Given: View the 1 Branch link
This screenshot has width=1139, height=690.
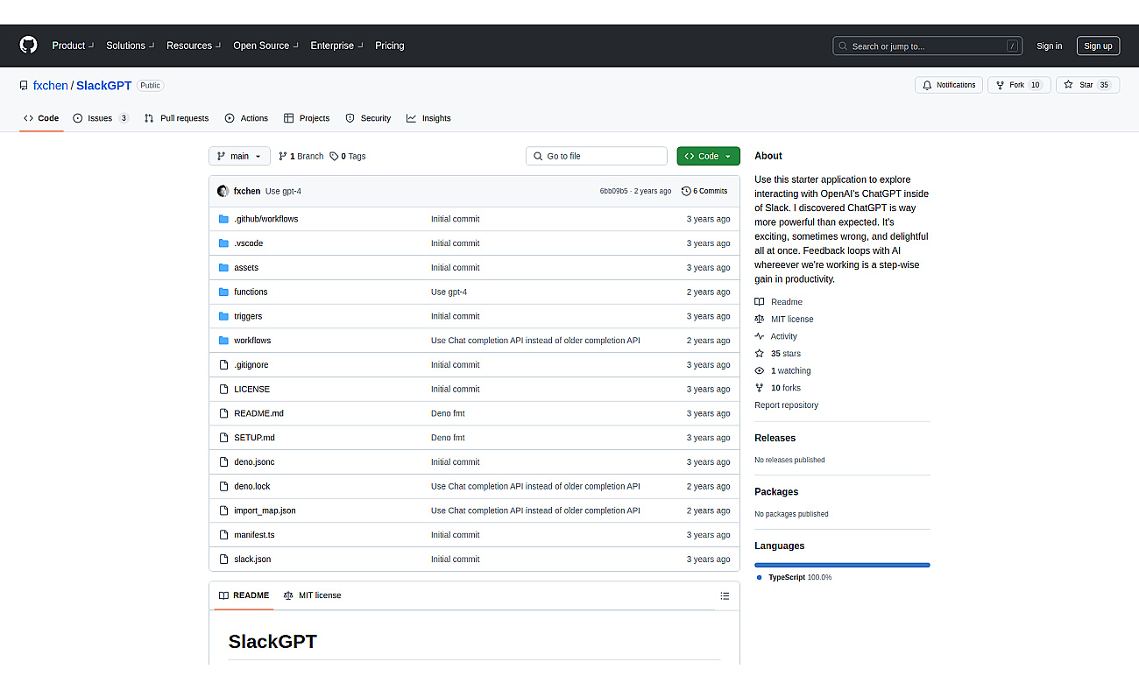Looking at the screenshot, I should (301, 156).
